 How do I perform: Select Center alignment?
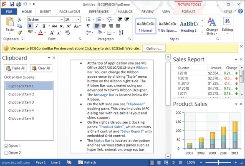[104, 26]
